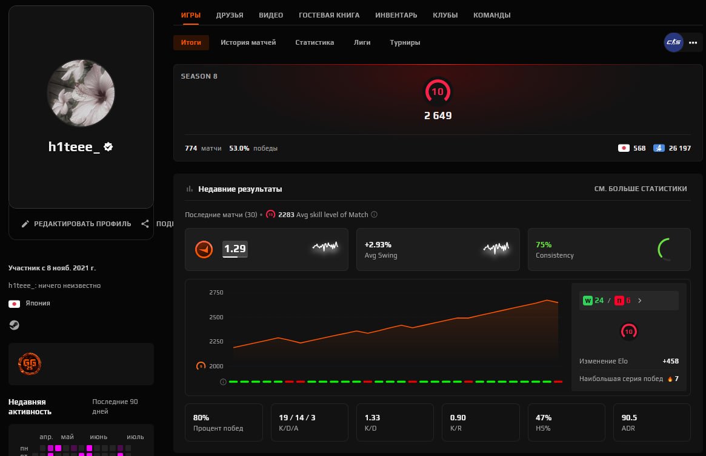Click the red П losses badge

[619, 301]
